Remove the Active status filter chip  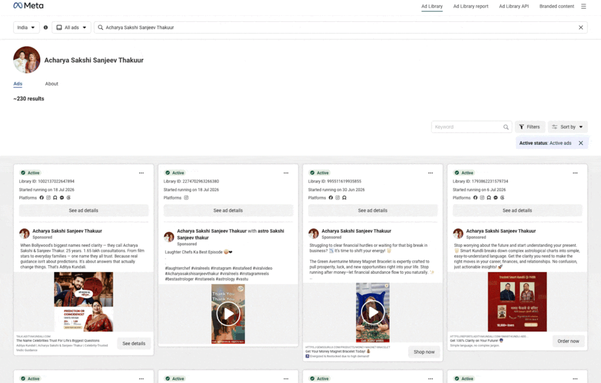pos(580,143)
